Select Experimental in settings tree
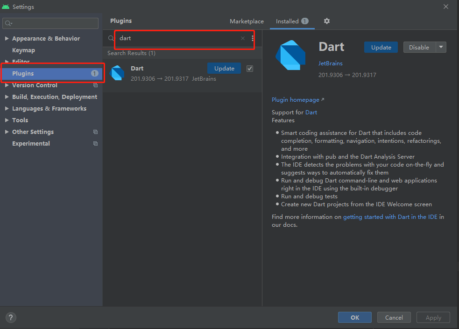 31,144
